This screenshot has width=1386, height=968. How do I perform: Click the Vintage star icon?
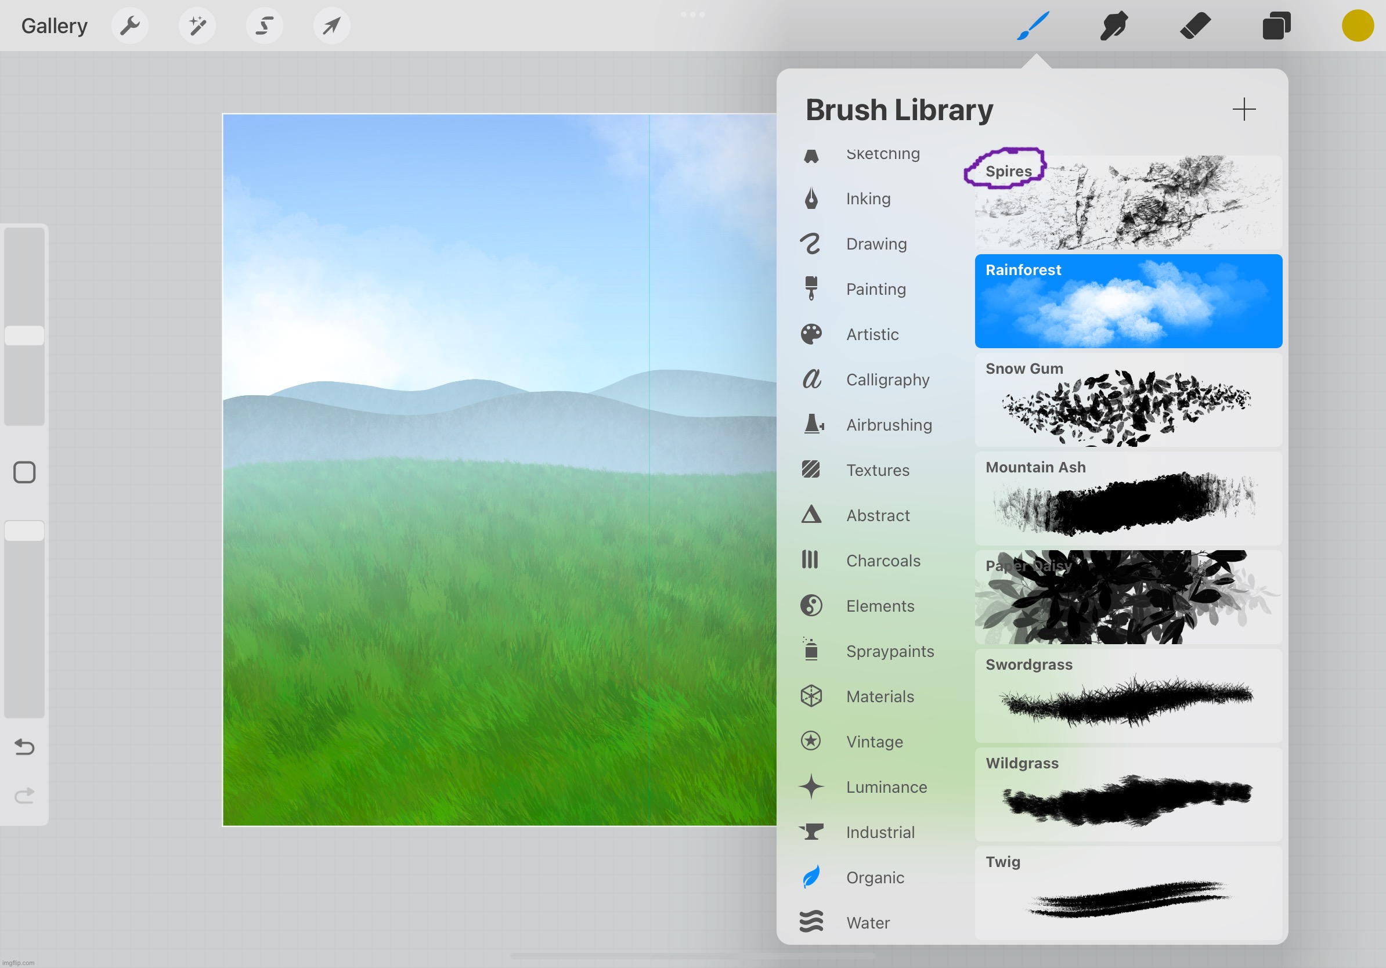[x=811, y=741]
